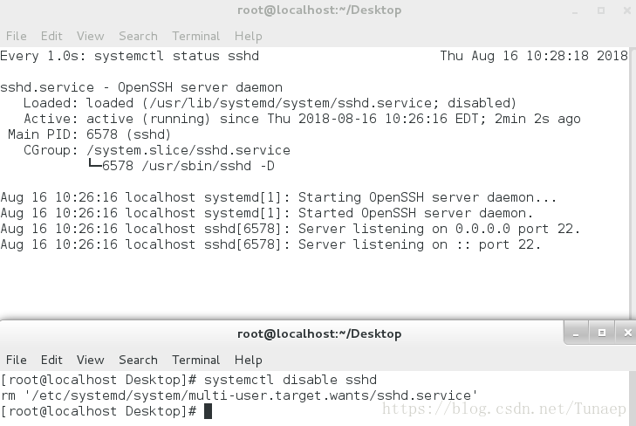
Task: Open File menu in background watch window
Action: click(17, 36)
